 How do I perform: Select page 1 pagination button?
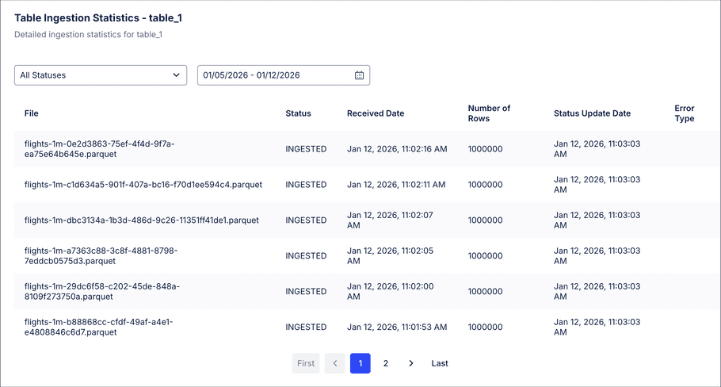360,363
